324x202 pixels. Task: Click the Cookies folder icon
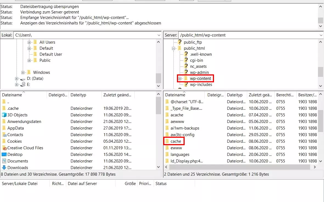tap(4, 141)
